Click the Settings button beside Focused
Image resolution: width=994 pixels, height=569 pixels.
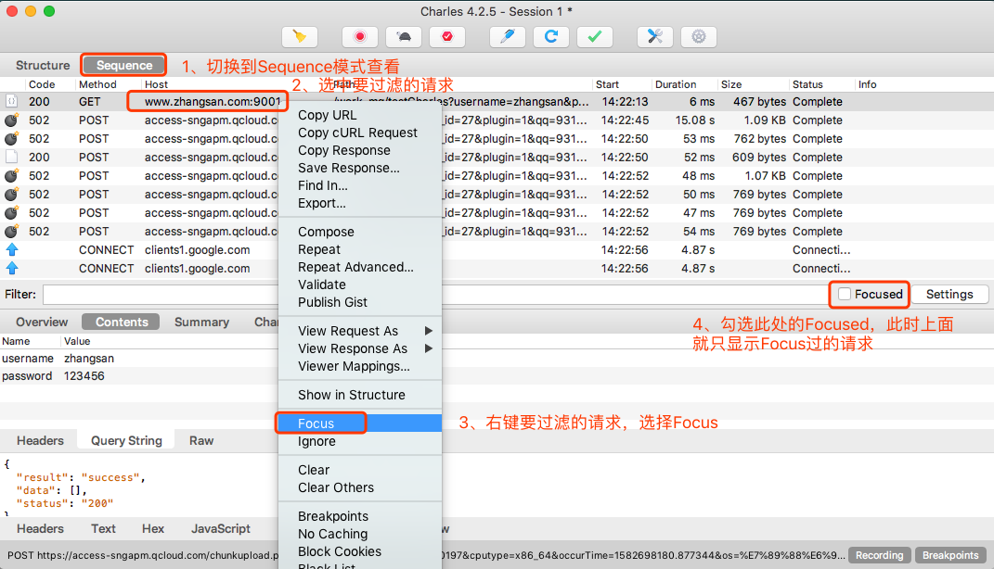[949, 294]
